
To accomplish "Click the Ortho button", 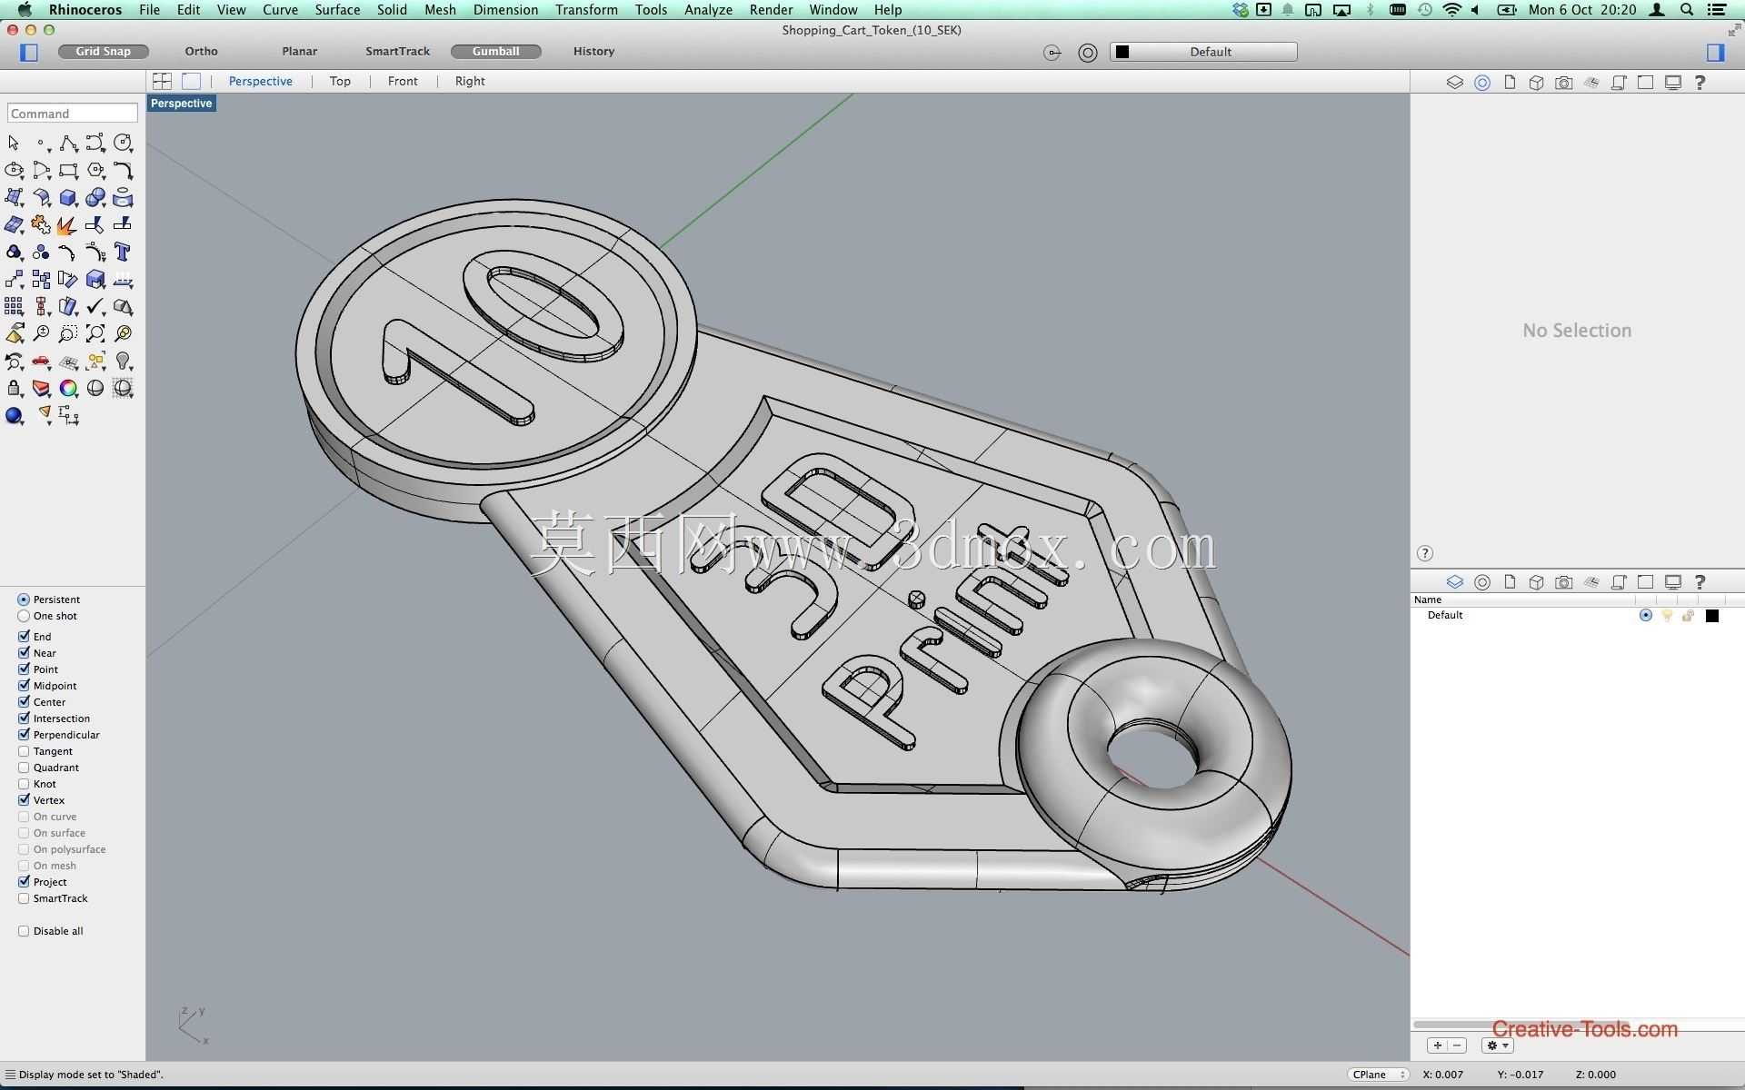I will coord(201,52).
